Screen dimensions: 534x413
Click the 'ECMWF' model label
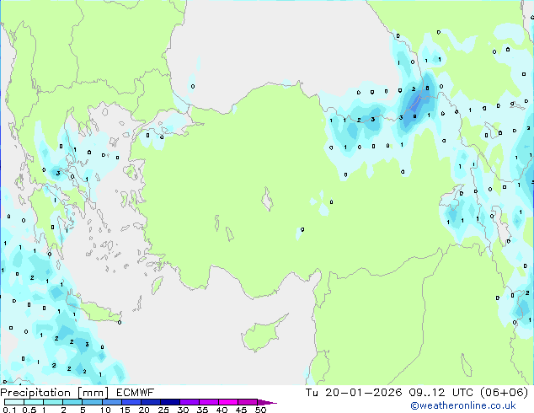coord(136,393)
